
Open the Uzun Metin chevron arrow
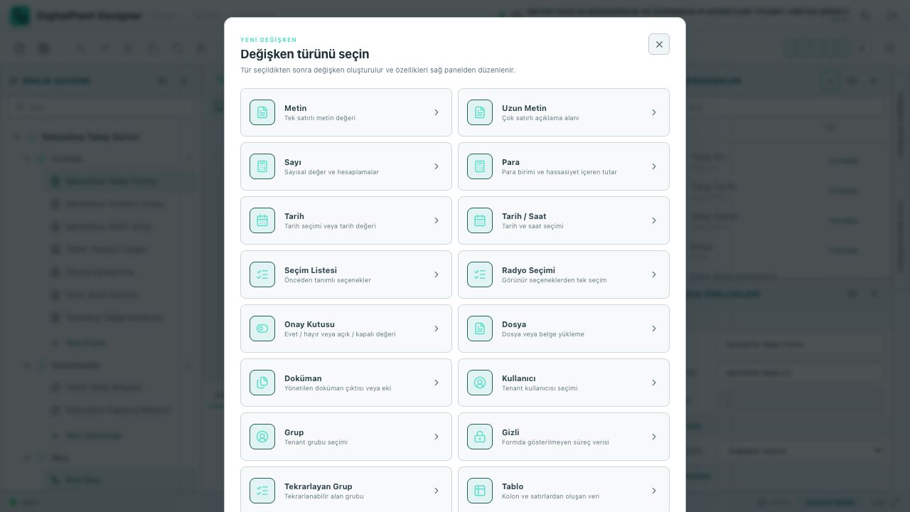654,112
